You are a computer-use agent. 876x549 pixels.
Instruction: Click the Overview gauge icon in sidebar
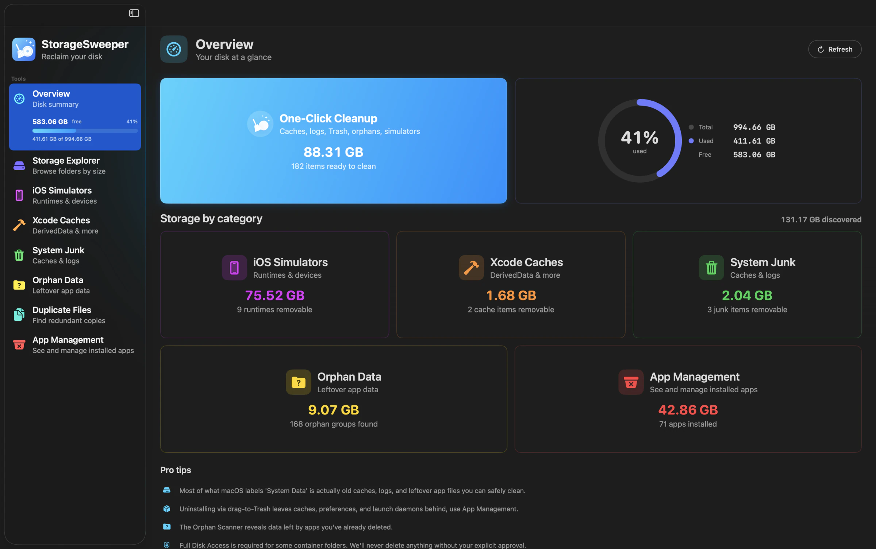pos(19,98)
